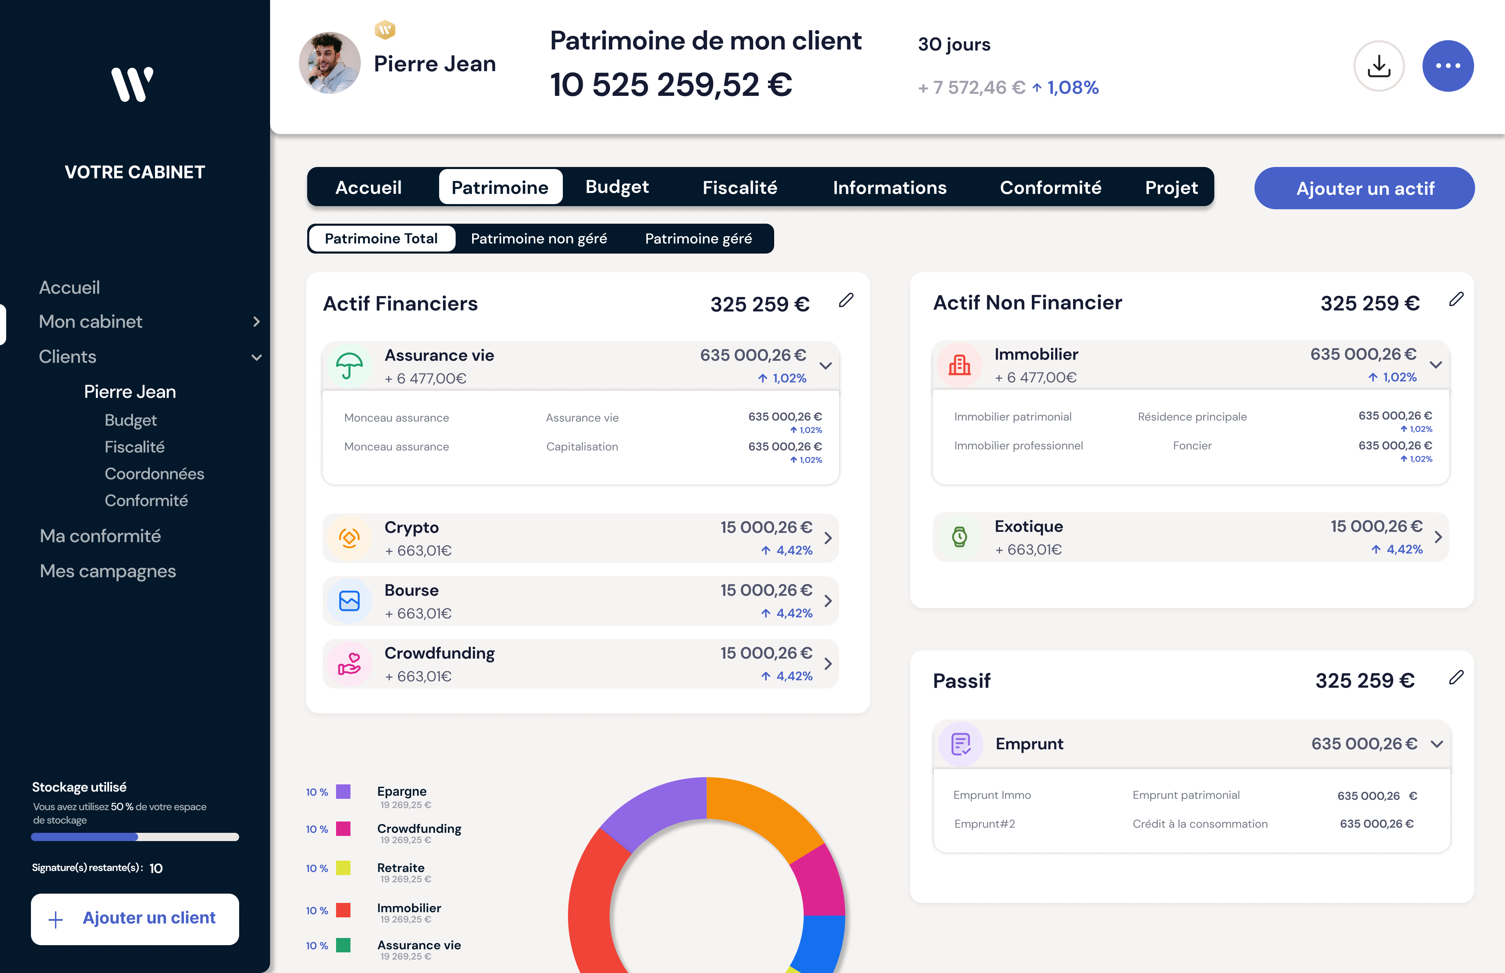Switch to the Projet tab
The width and height of the screenshot is (1505, 973).
pyautogui.click(x=1171, y=188)
